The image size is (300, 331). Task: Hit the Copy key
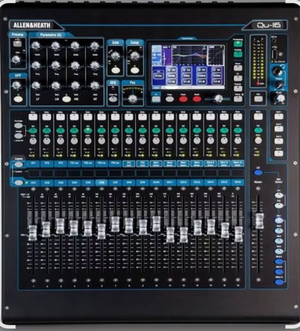coord(169,99)
